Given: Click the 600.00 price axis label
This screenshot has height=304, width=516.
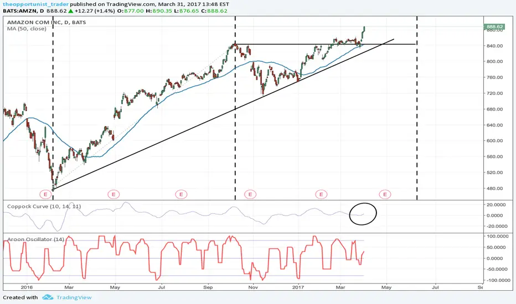Looking at the screenshot, I should point(494,140).
